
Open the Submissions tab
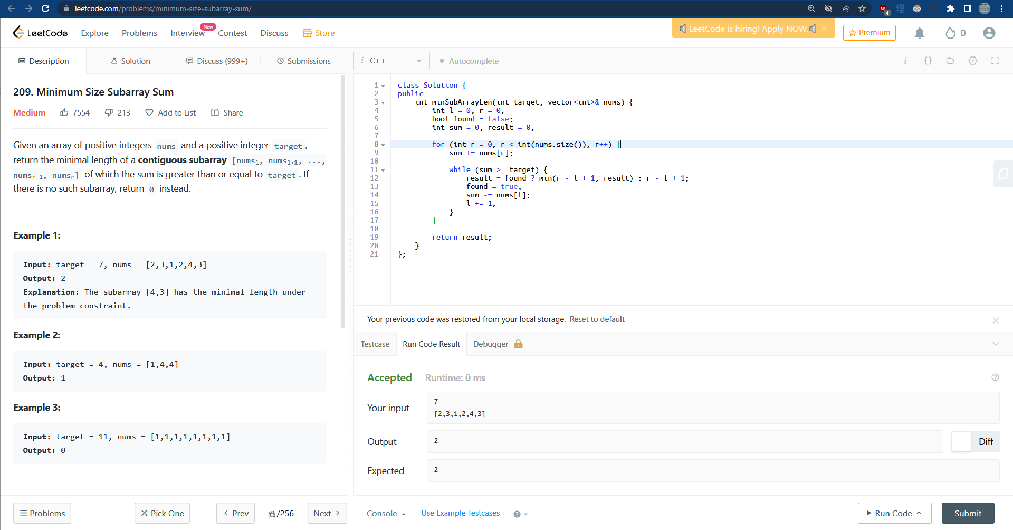(303, 61)
